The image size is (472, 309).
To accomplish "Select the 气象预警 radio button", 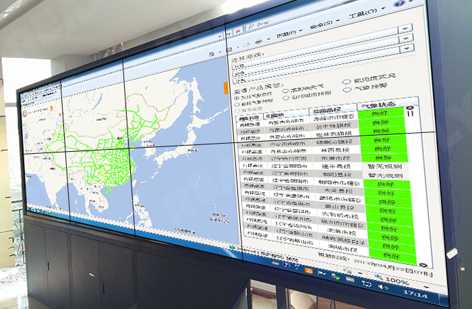I will coord(347,90).
